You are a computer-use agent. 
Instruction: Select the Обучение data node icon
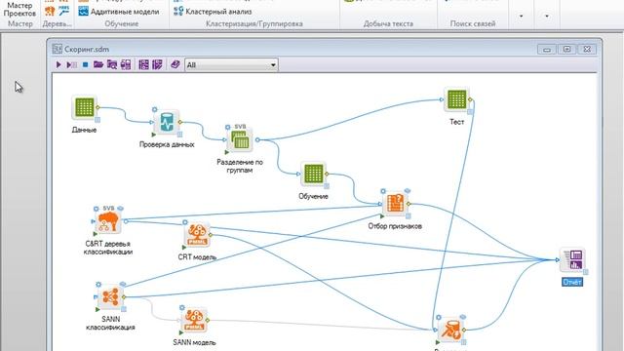(314, 174)
